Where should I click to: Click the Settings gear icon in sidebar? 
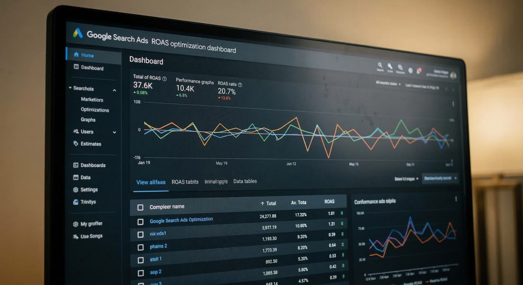coord(76,190)
